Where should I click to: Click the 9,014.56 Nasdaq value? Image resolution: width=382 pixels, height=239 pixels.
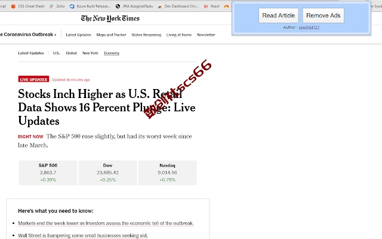point(167,173)
